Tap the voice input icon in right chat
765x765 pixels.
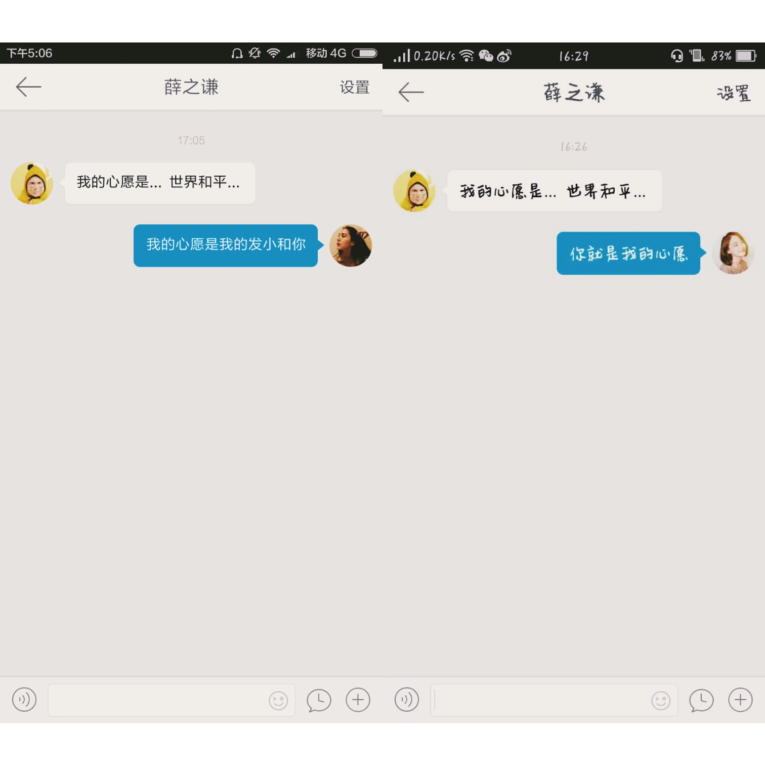pos(407,700)
